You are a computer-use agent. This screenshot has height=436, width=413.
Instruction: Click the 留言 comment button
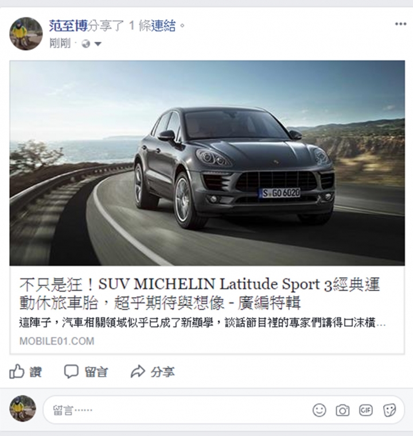pos(85,372)
